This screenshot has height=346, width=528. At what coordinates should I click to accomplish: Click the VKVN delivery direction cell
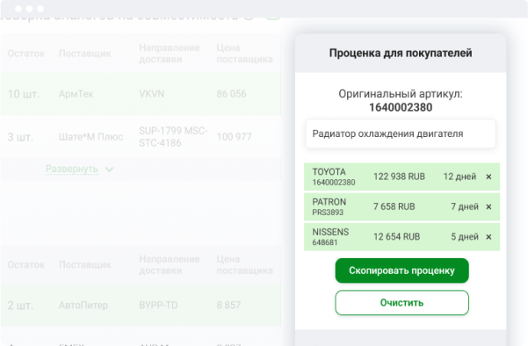click(151, 94)
